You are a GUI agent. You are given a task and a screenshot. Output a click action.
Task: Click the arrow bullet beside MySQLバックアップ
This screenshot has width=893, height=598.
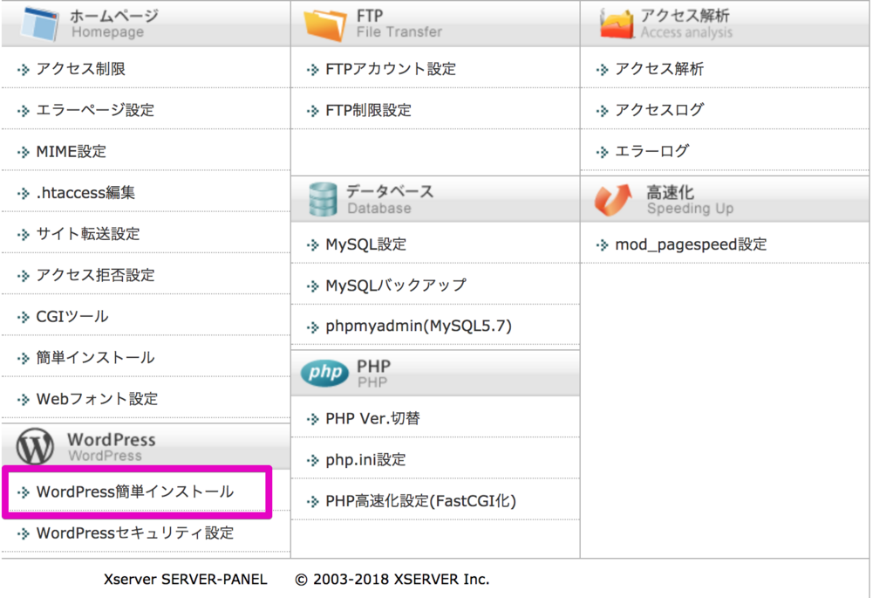point(313,286)
